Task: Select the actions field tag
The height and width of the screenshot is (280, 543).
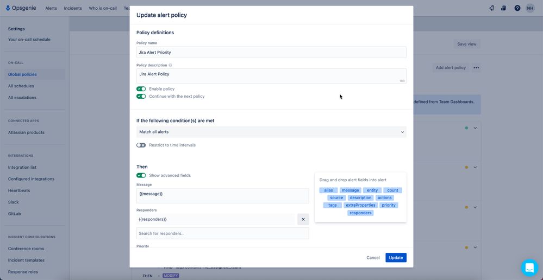Action: pos(385,198)
